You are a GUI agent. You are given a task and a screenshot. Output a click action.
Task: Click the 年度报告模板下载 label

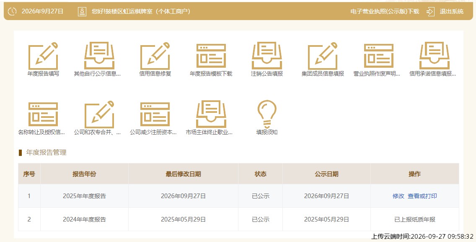click(x=211, y=74)
